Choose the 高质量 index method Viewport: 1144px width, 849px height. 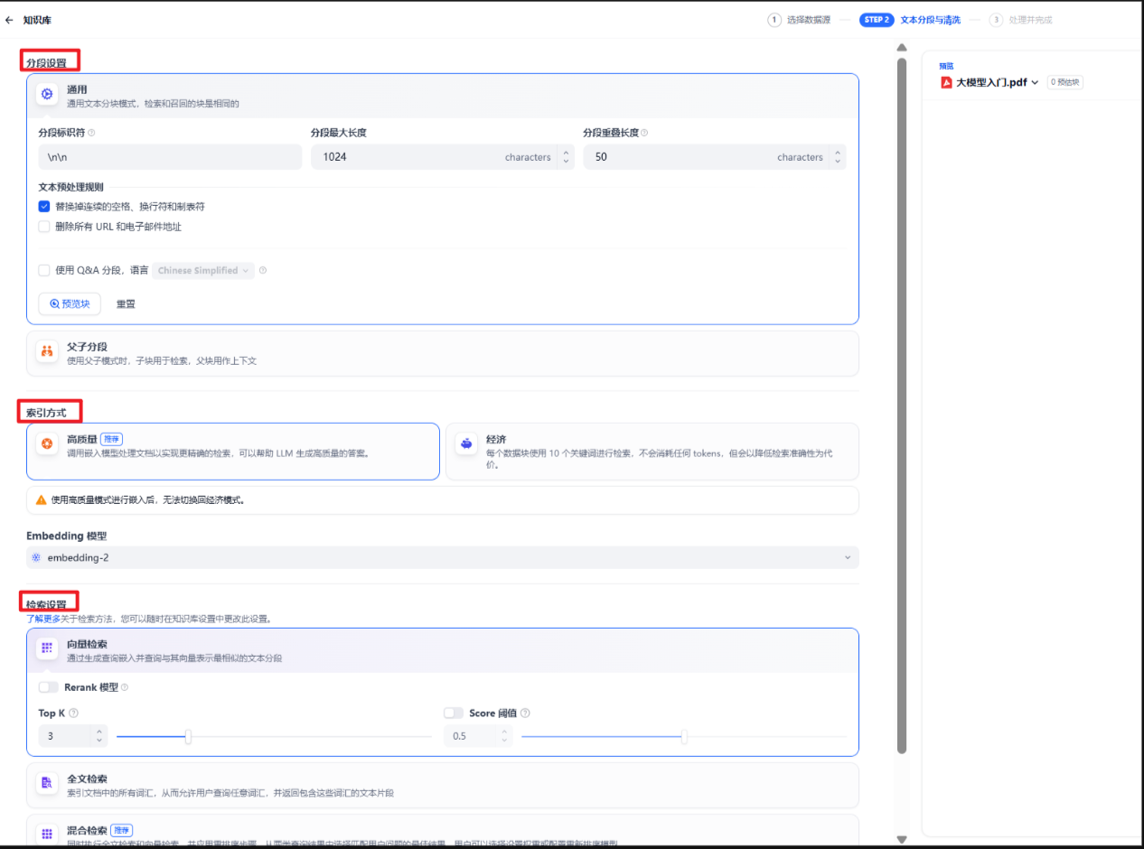[233, 451]
